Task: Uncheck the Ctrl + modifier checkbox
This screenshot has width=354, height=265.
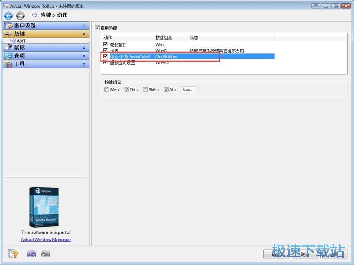Action: [126, 90]
